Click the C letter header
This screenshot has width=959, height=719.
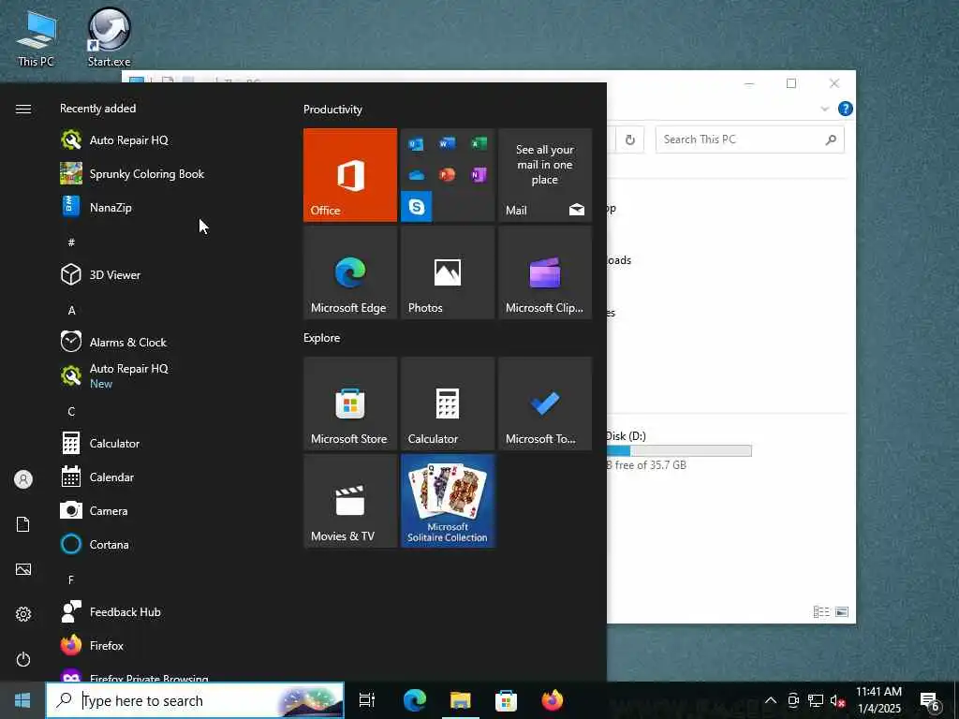(71, 412)
